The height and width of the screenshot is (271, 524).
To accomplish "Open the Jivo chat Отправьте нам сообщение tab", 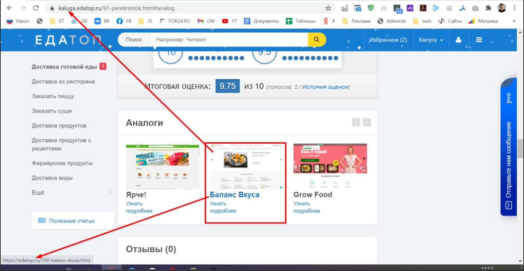I will point(509,147).
